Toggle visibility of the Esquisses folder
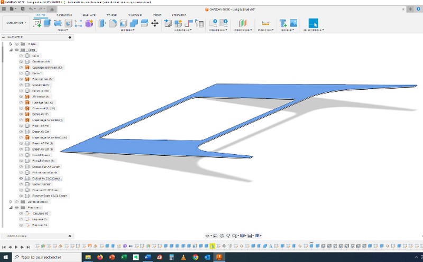The image size is (423, 262). click(16, 208)
